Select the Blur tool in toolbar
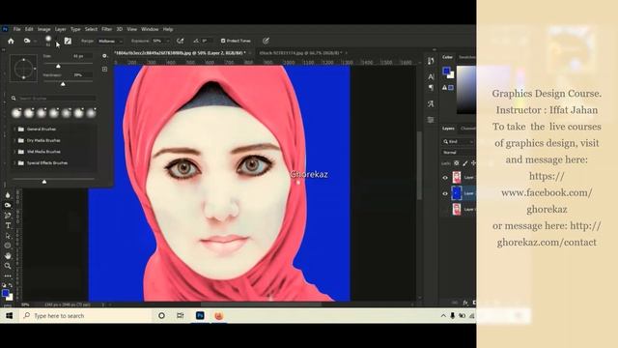 (8, 195)
